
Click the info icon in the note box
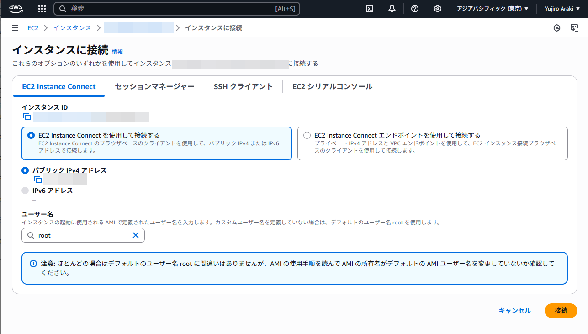click(x=33, y=264)
